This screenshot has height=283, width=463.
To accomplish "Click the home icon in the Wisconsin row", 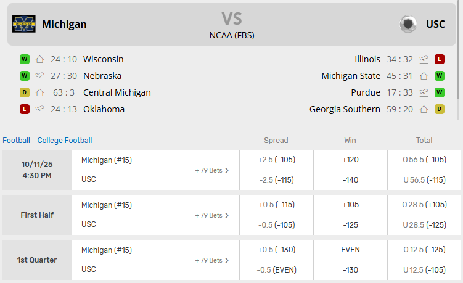I will click(x=40, y=59).
